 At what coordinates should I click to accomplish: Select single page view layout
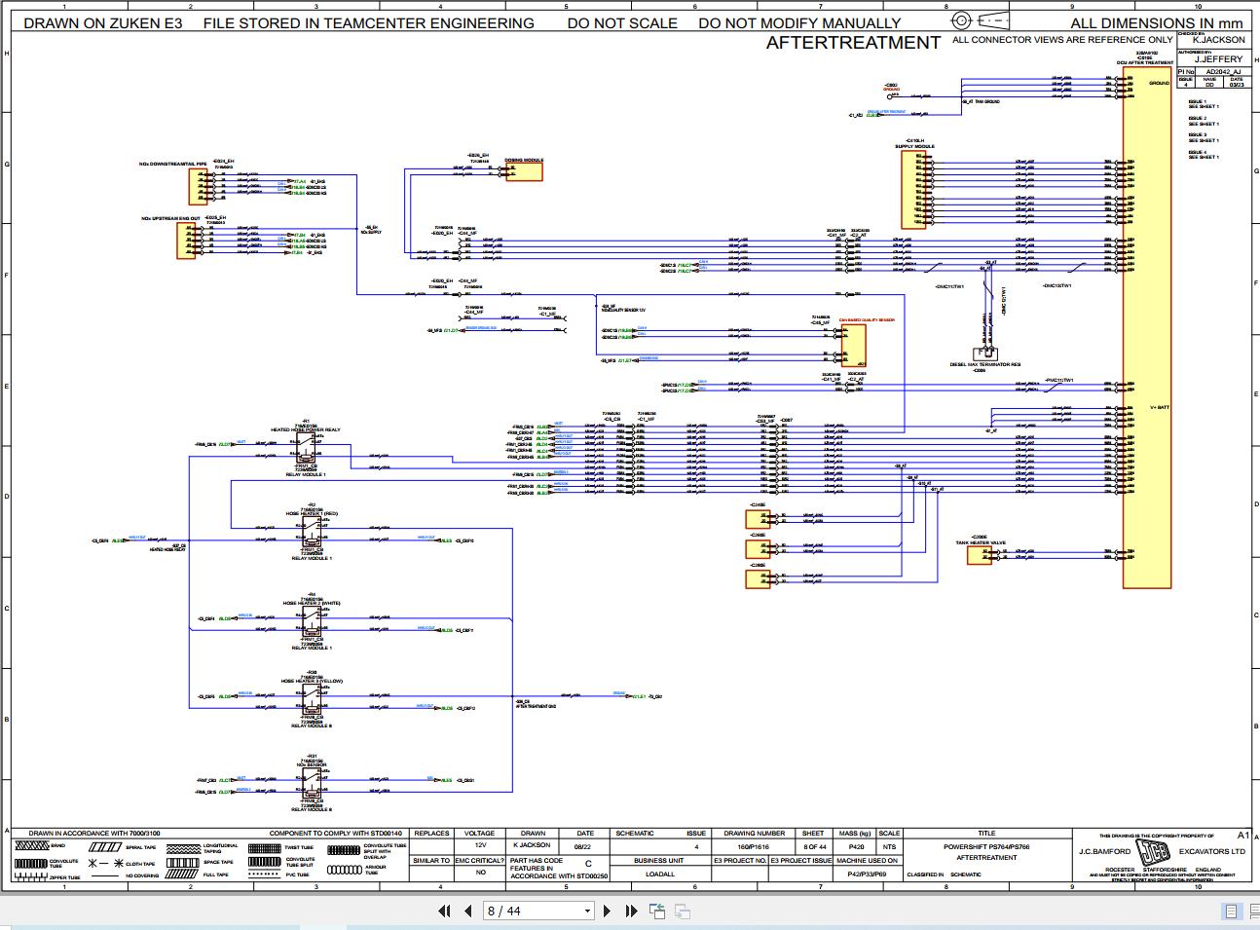tap(1232, 911)
